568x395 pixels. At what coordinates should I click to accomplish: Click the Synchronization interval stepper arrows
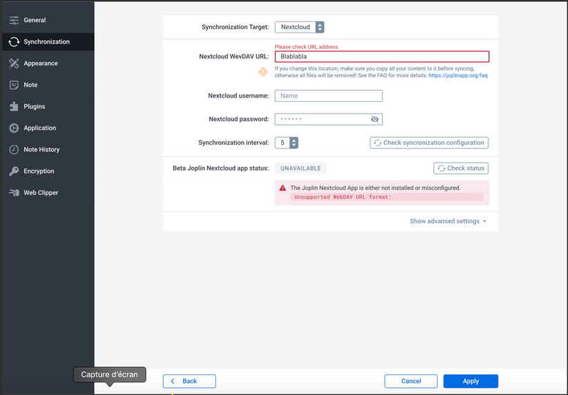pos(294,143)
